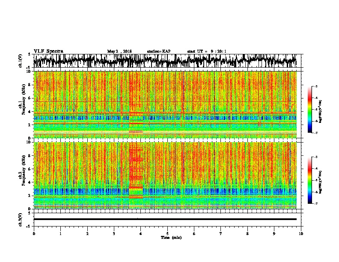The height and width of the screenshot is (262, 339).
Task: Click the "-3" label on the ch.2 color scale
Action: [316, 157]
